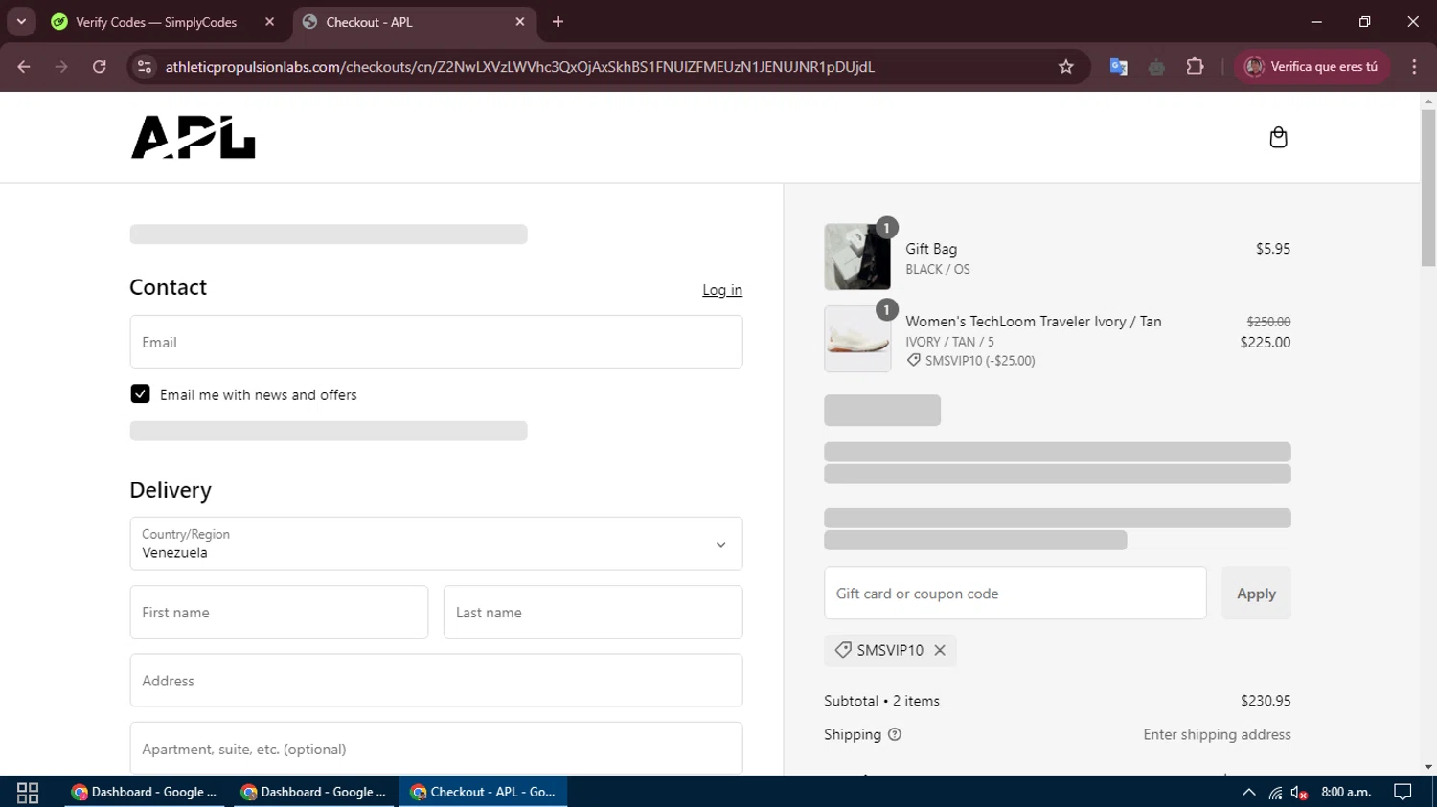Click the $225.00 discounted price

(x=1266, y=342)
